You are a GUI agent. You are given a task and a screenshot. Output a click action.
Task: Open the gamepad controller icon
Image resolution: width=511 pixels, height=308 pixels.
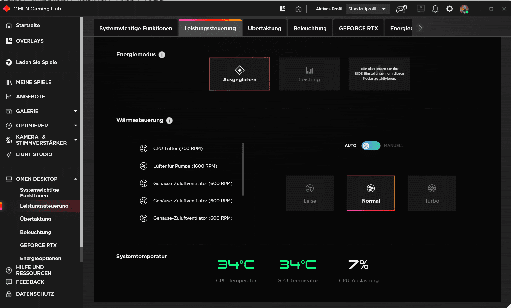click(402, 9)
